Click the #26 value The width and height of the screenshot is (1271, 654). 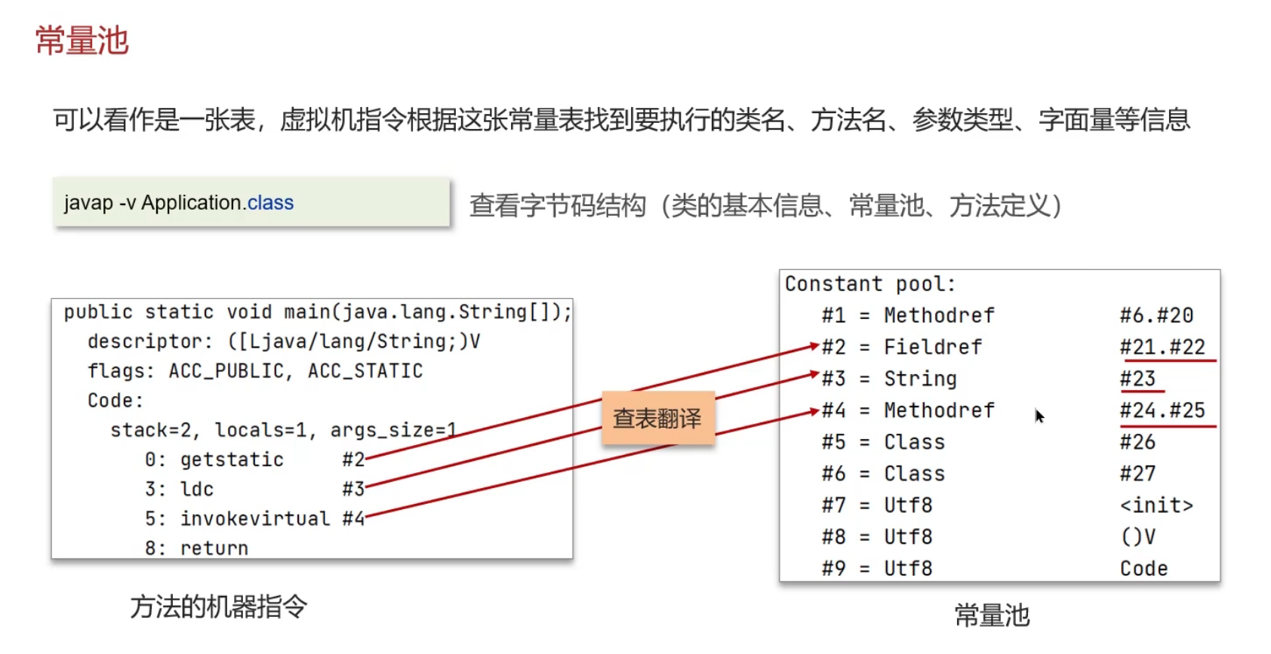click(x=1137, y=442)
